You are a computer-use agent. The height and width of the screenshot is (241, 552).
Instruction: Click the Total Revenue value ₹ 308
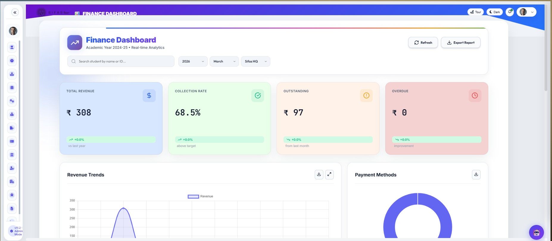coord(79,112)
